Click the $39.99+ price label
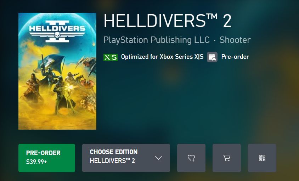This screenshot has height=181, width=299. [36, 162]
